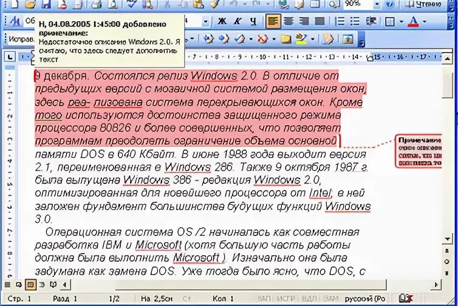Insert a new comment with the note icon

click(x=286, y=39)
